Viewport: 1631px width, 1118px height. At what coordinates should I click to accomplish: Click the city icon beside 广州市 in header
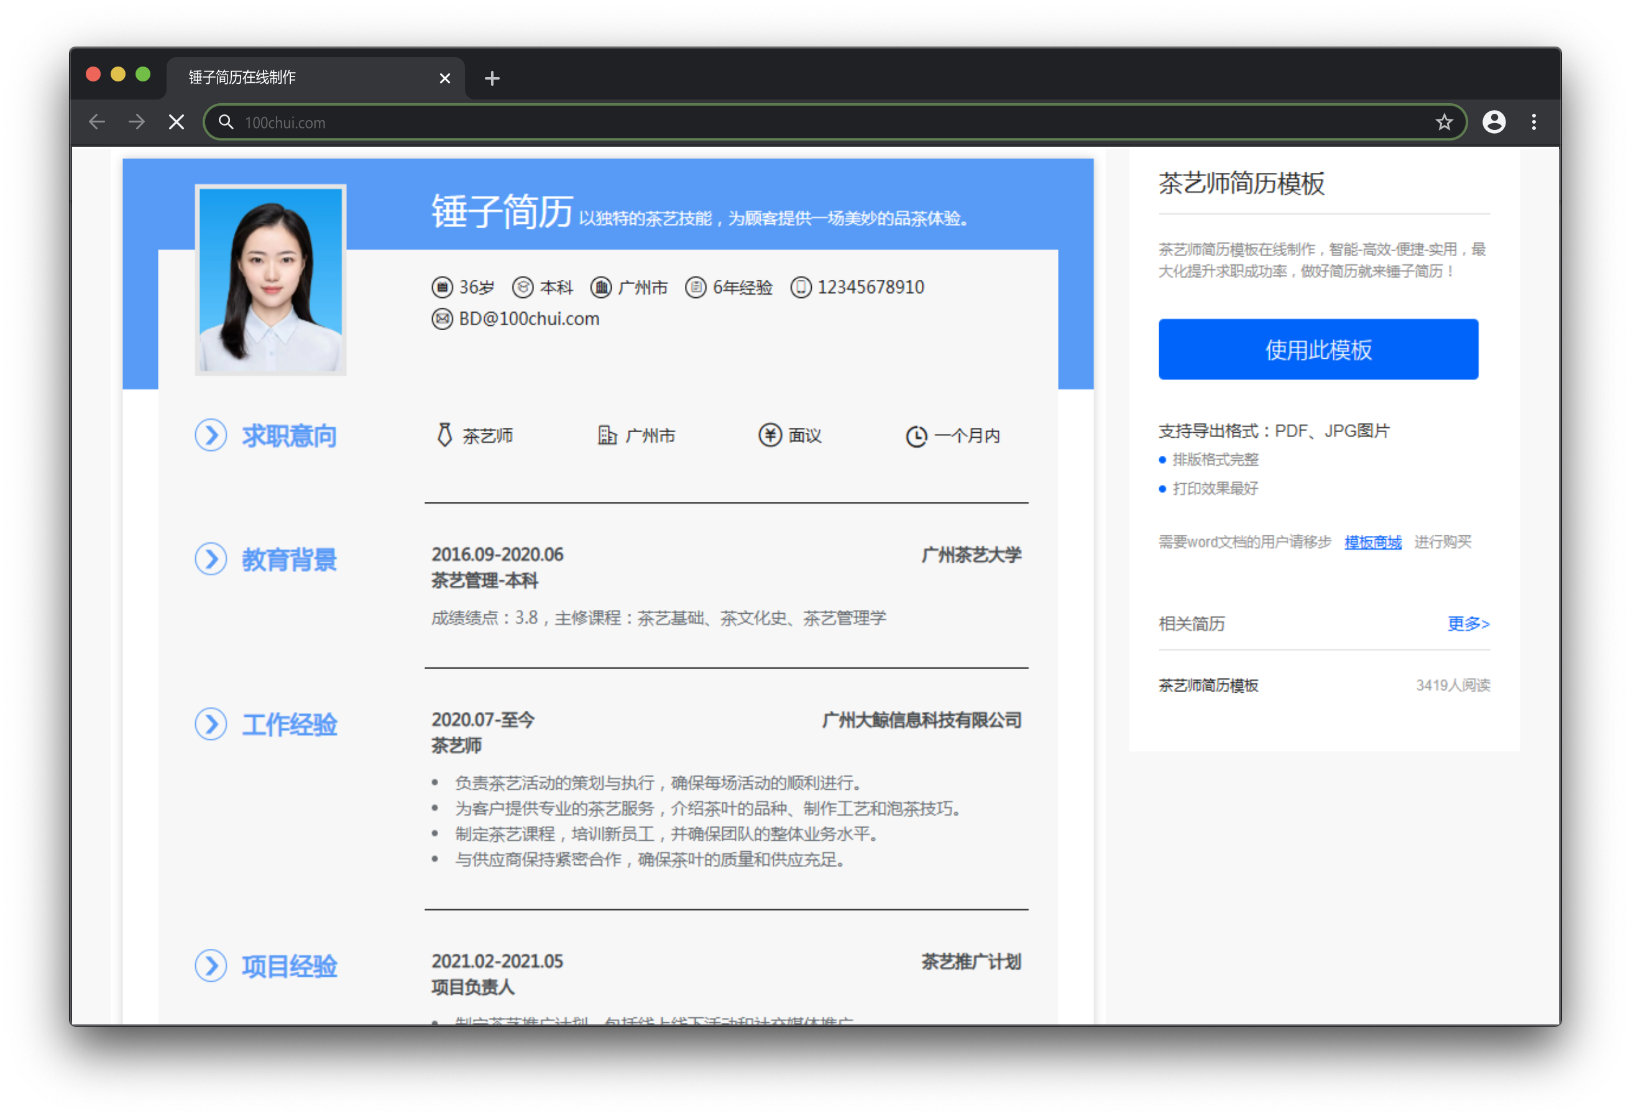pos(600,287)
